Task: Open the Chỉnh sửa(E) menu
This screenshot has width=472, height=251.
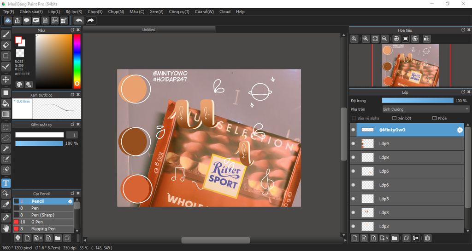Action: (x=31, y=11)
